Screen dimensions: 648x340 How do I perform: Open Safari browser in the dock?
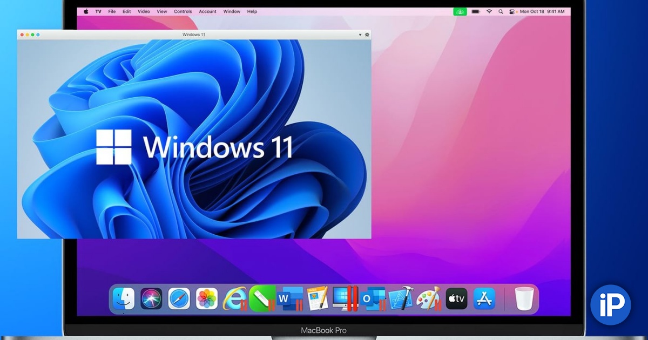pos(179,298)
